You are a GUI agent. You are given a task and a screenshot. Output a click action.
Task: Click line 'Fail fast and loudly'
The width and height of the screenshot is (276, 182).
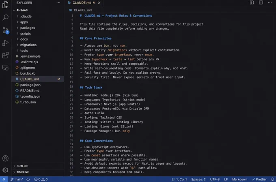click(121, 73)
